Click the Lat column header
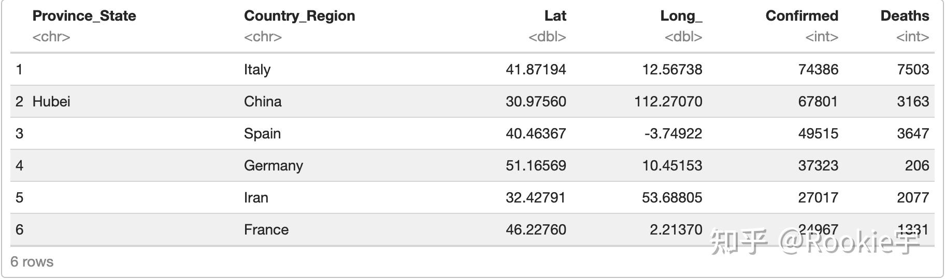 pos(555,16)
